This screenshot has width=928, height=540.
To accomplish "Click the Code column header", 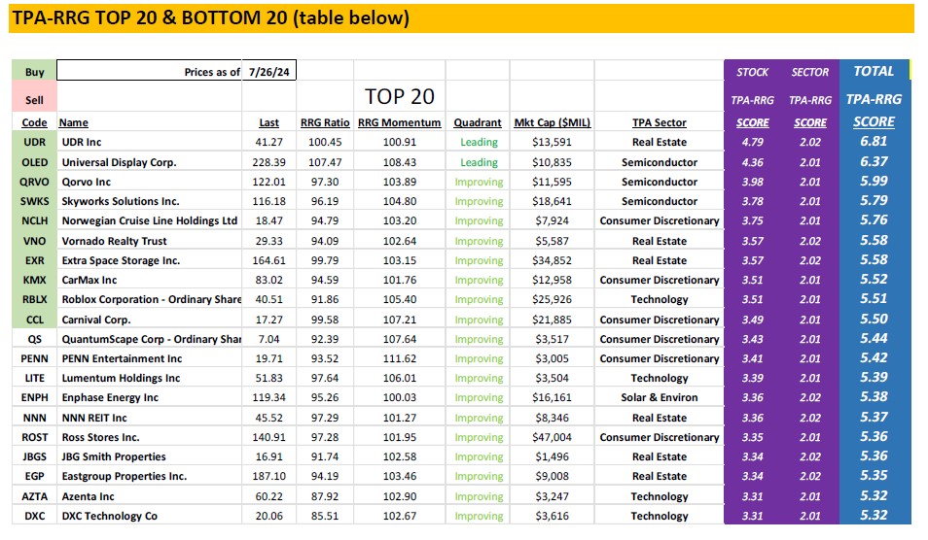I will [x=34, y=122].
